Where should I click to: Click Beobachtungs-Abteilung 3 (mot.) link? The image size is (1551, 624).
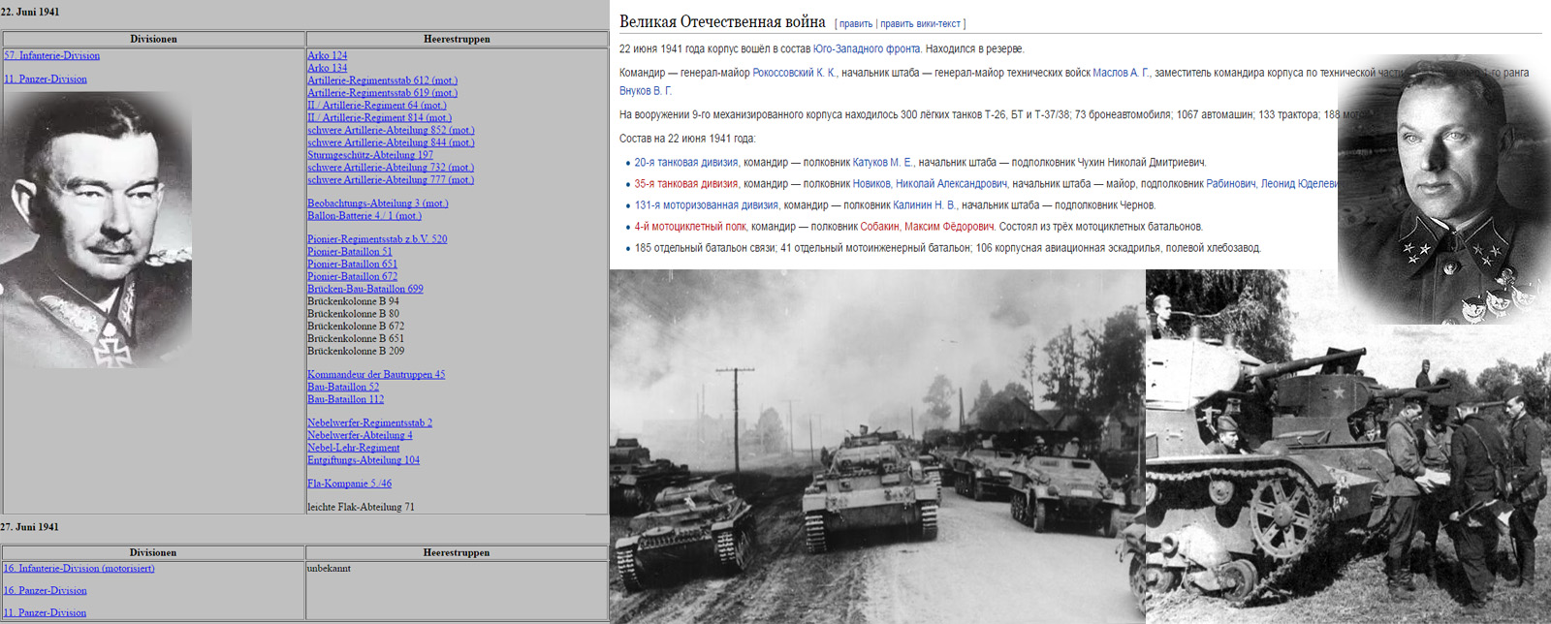coord(378,203)
